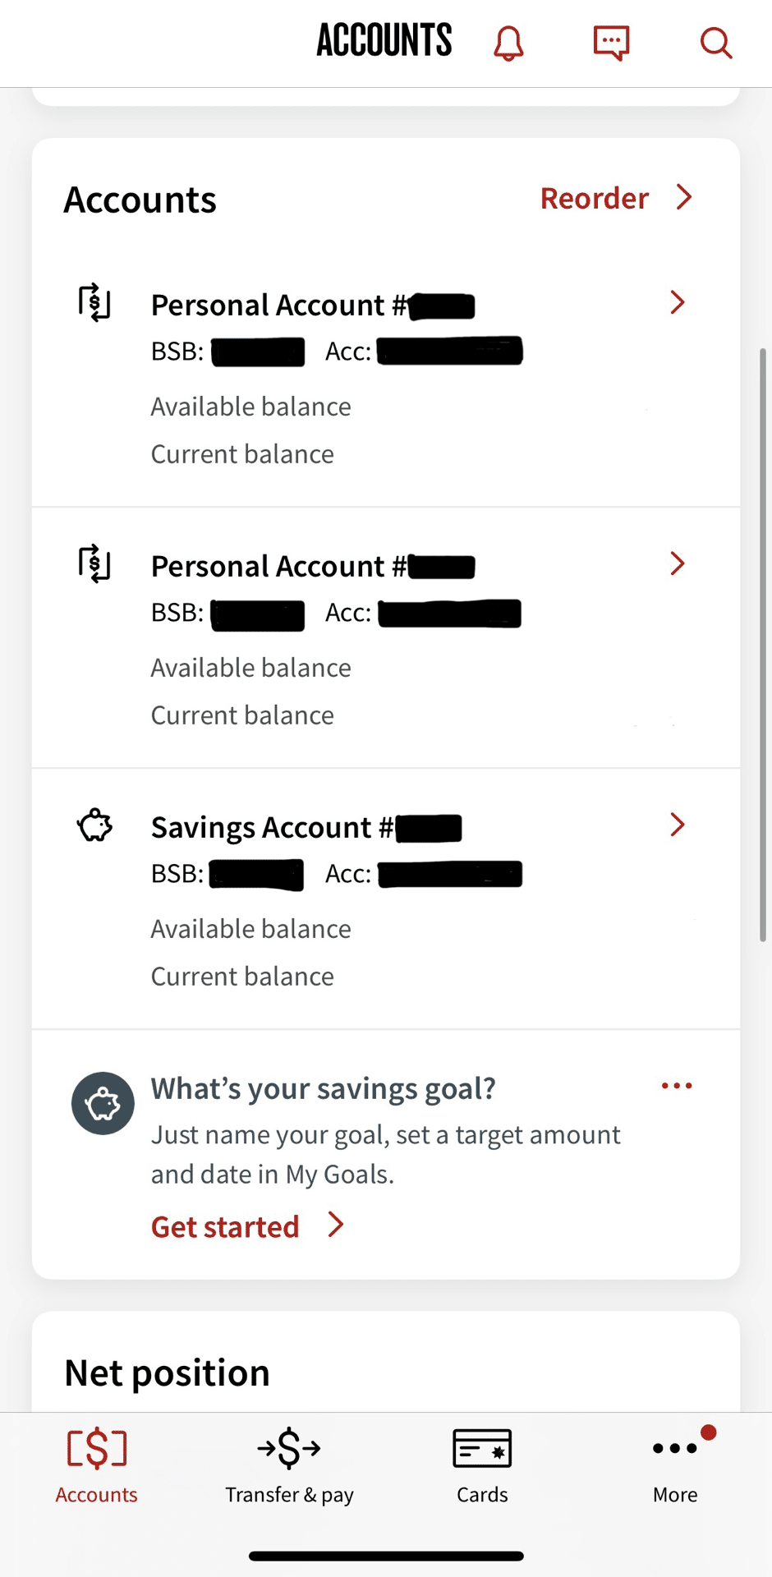The image size is (772, 1577).
Task: Click the page scrollbar on the right
Action: [x=763, y=645]
